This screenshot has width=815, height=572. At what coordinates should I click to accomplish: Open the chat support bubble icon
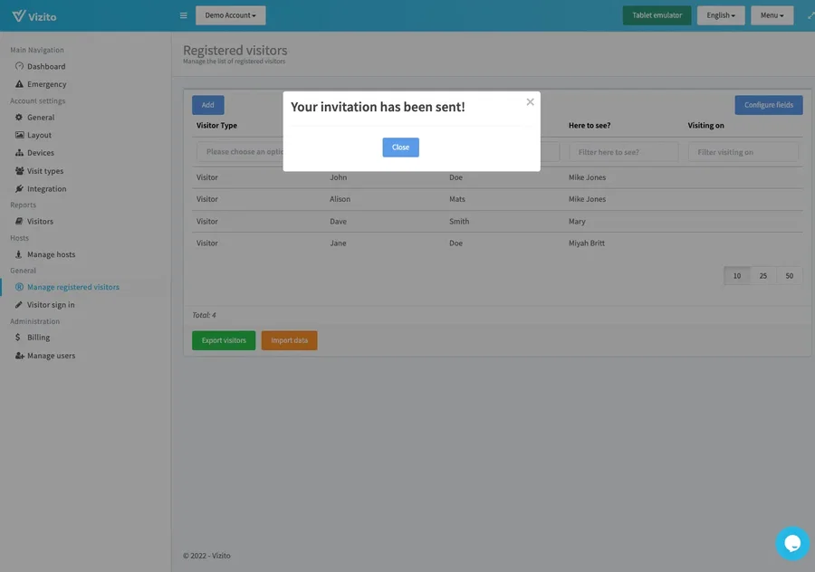792,543
